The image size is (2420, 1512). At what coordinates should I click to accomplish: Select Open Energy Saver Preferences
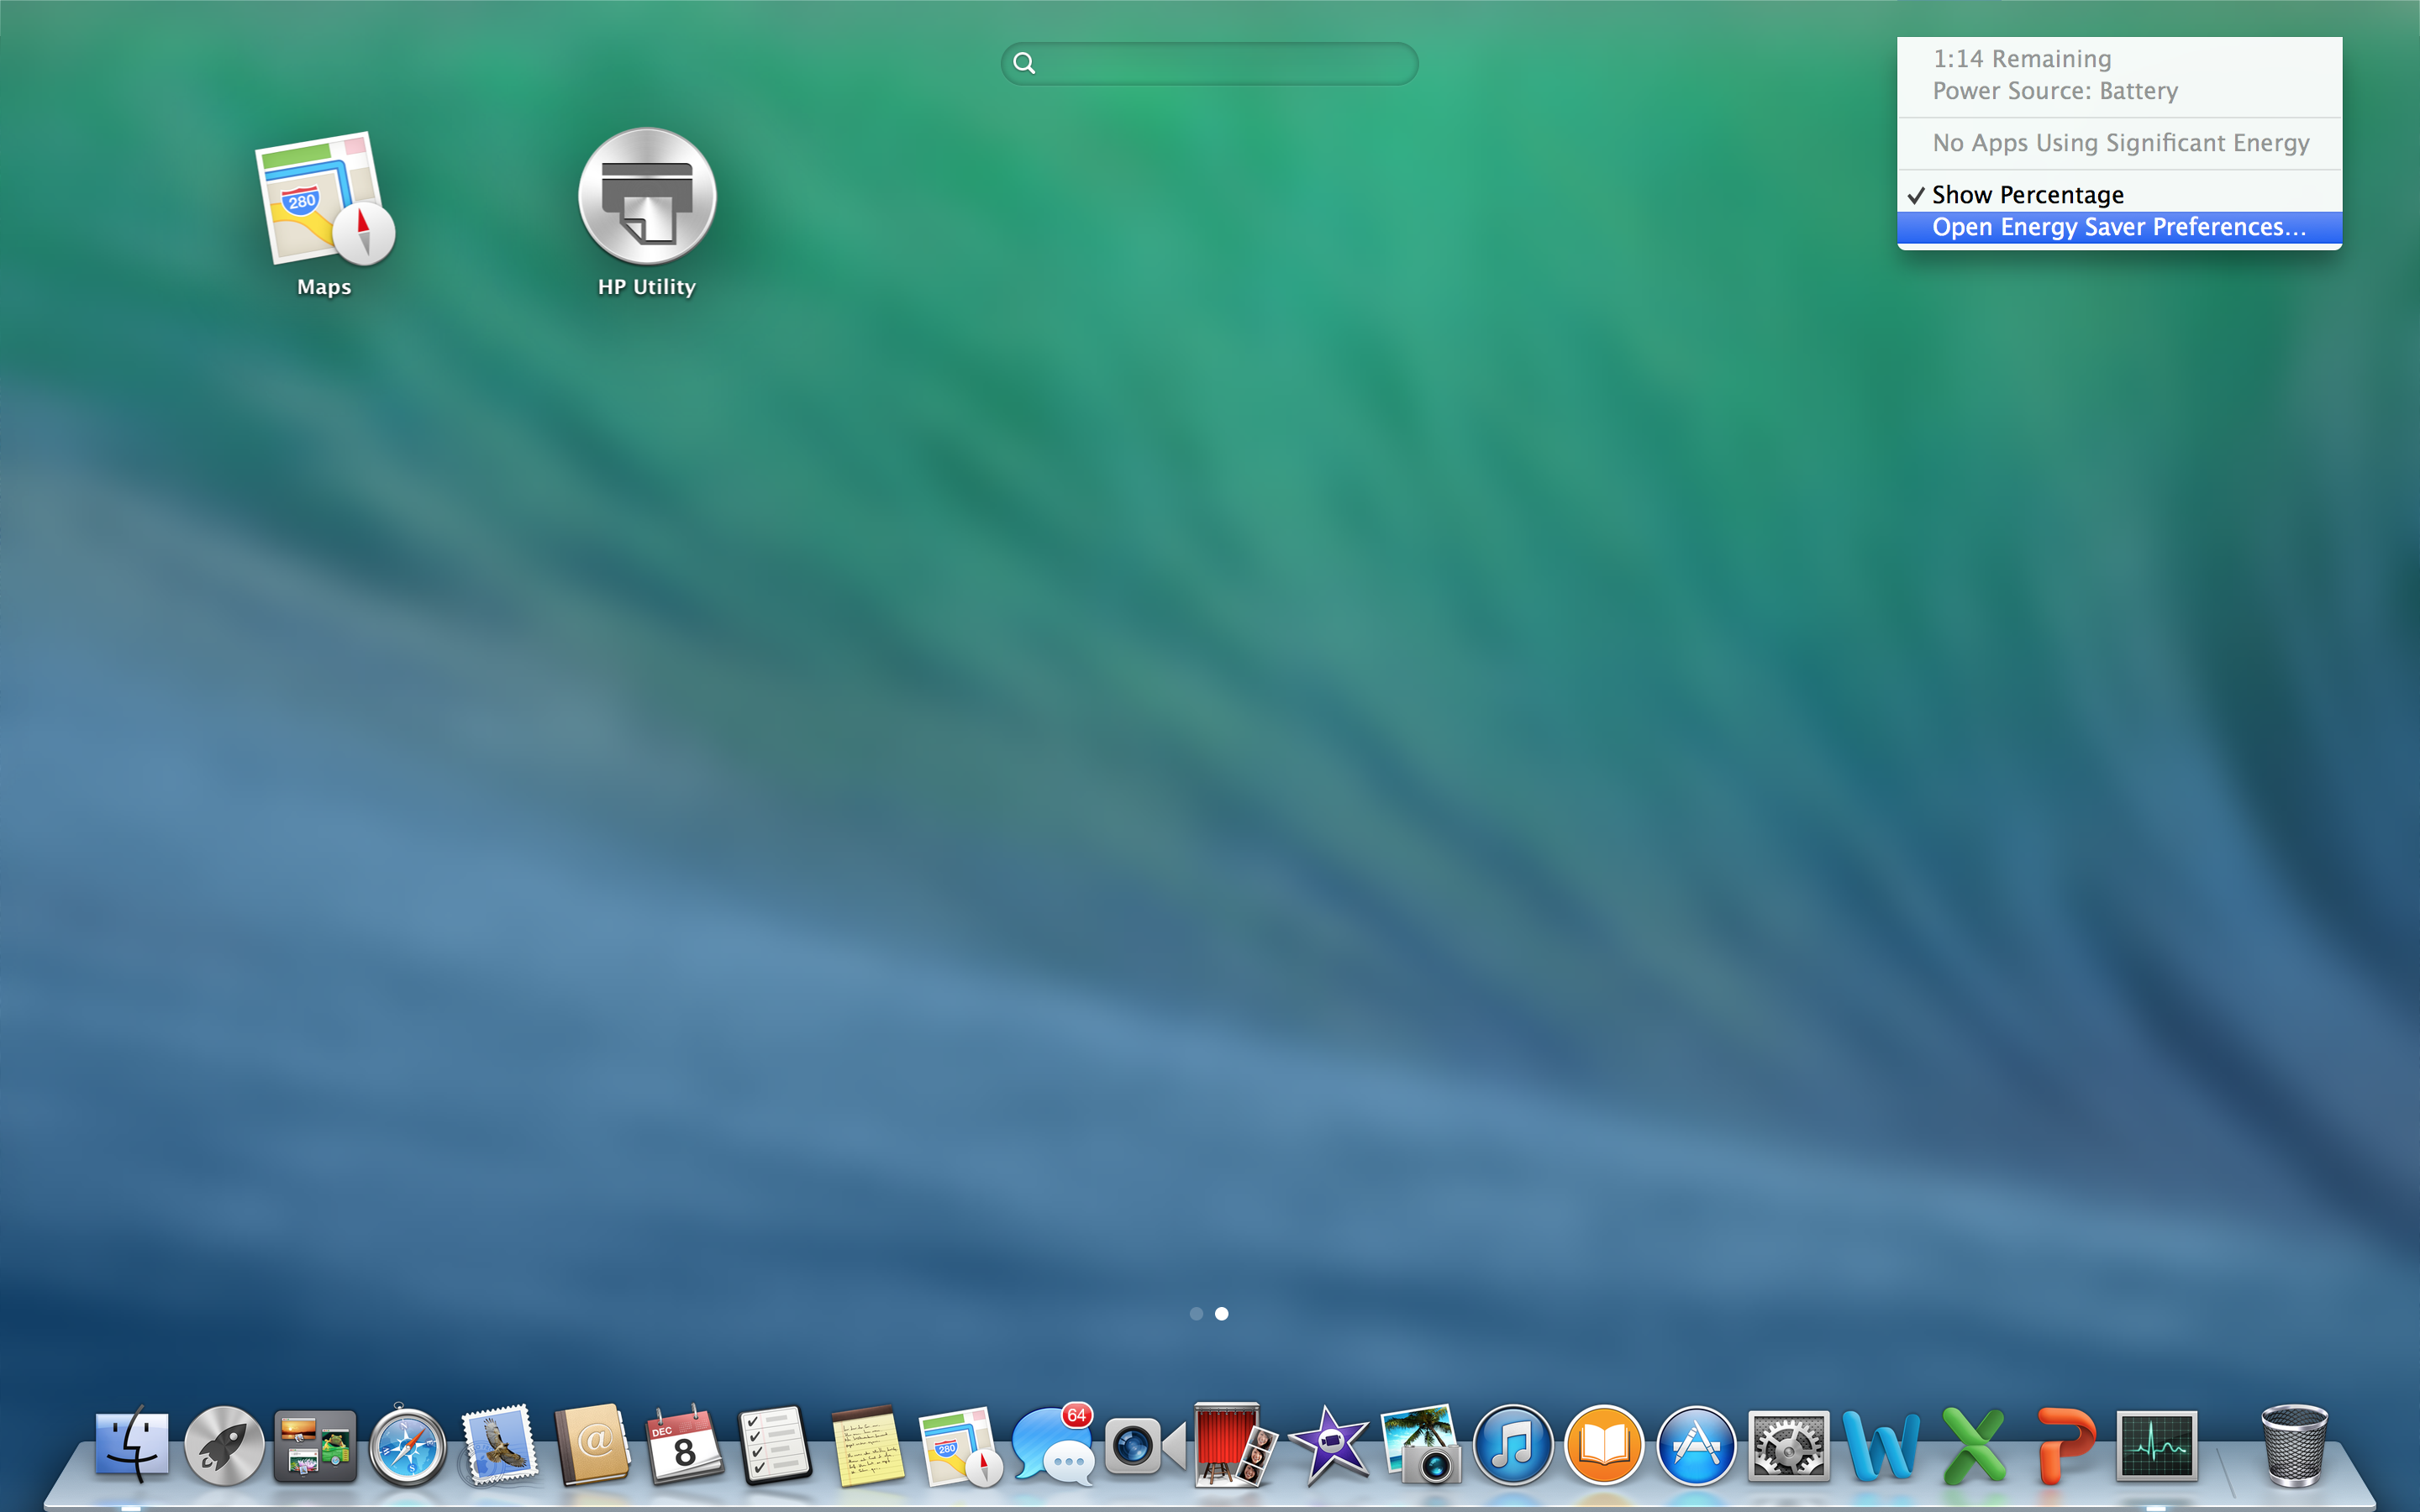coord(2118,227)
